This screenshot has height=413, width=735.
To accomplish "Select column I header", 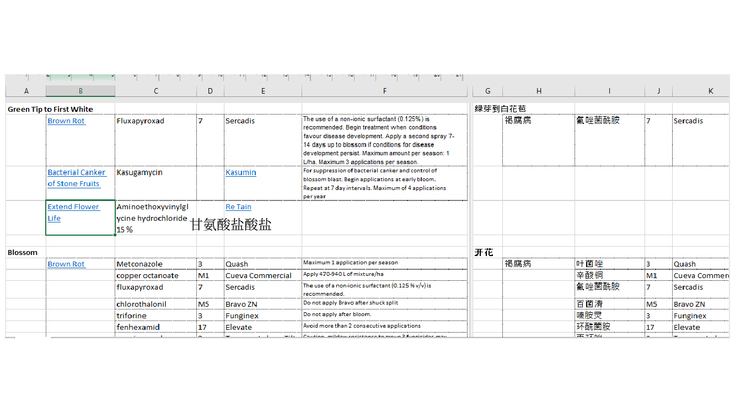I will point(610,91).
